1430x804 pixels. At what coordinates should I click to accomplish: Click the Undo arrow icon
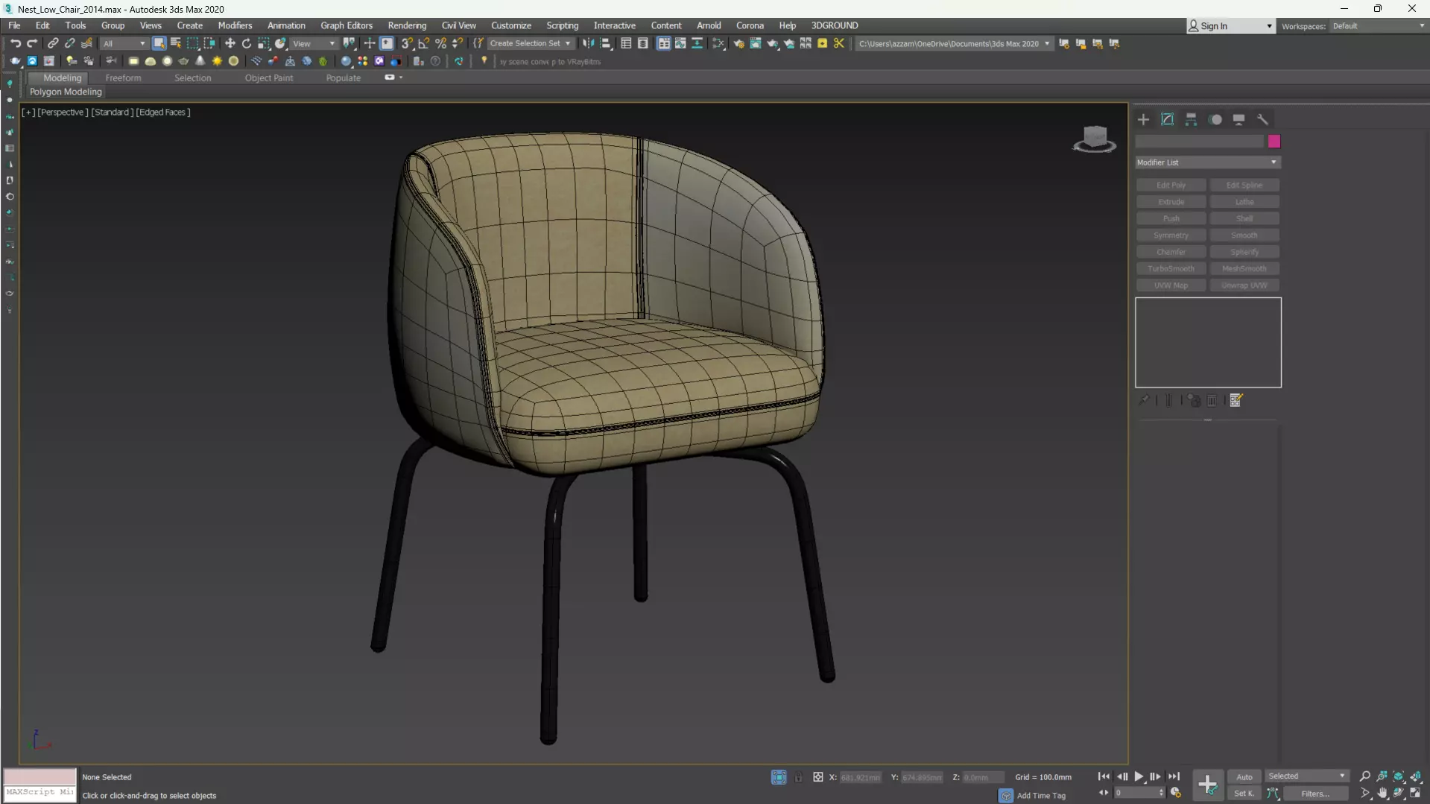click(15, 43)
